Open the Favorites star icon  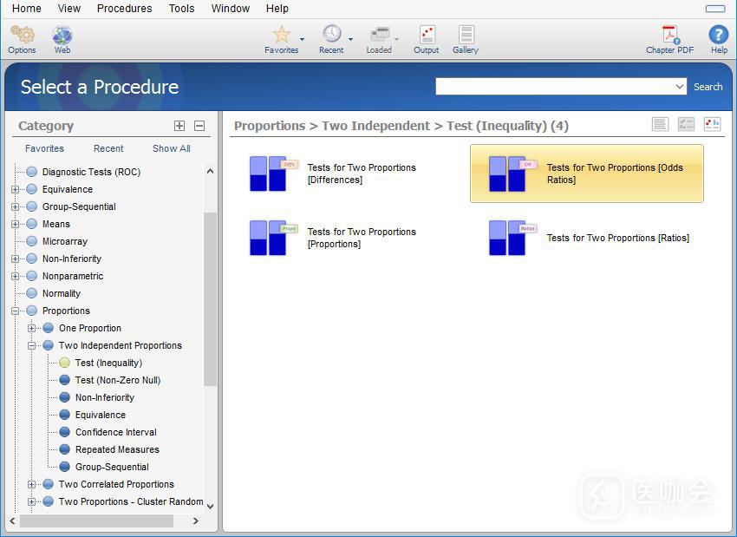coord(281,35)
